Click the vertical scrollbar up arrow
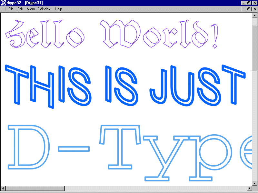 pyautogui.click(x=255, y=15)
